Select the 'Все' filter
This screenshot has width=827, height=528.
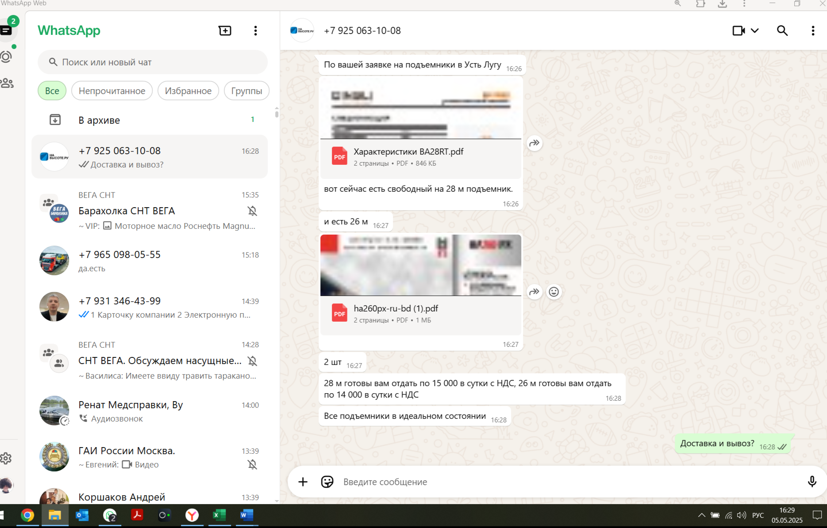click(x=52, y=91)
